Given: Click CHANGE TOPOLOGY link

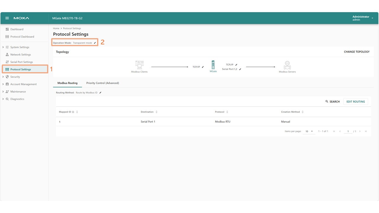Looking at the screenshot, I should (356, 52).
